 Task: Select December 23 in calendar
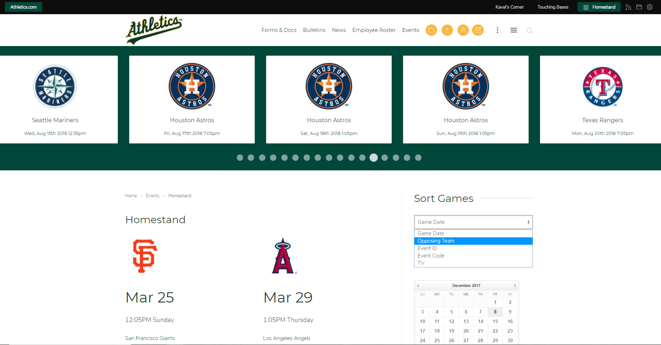tap(510, 331)
